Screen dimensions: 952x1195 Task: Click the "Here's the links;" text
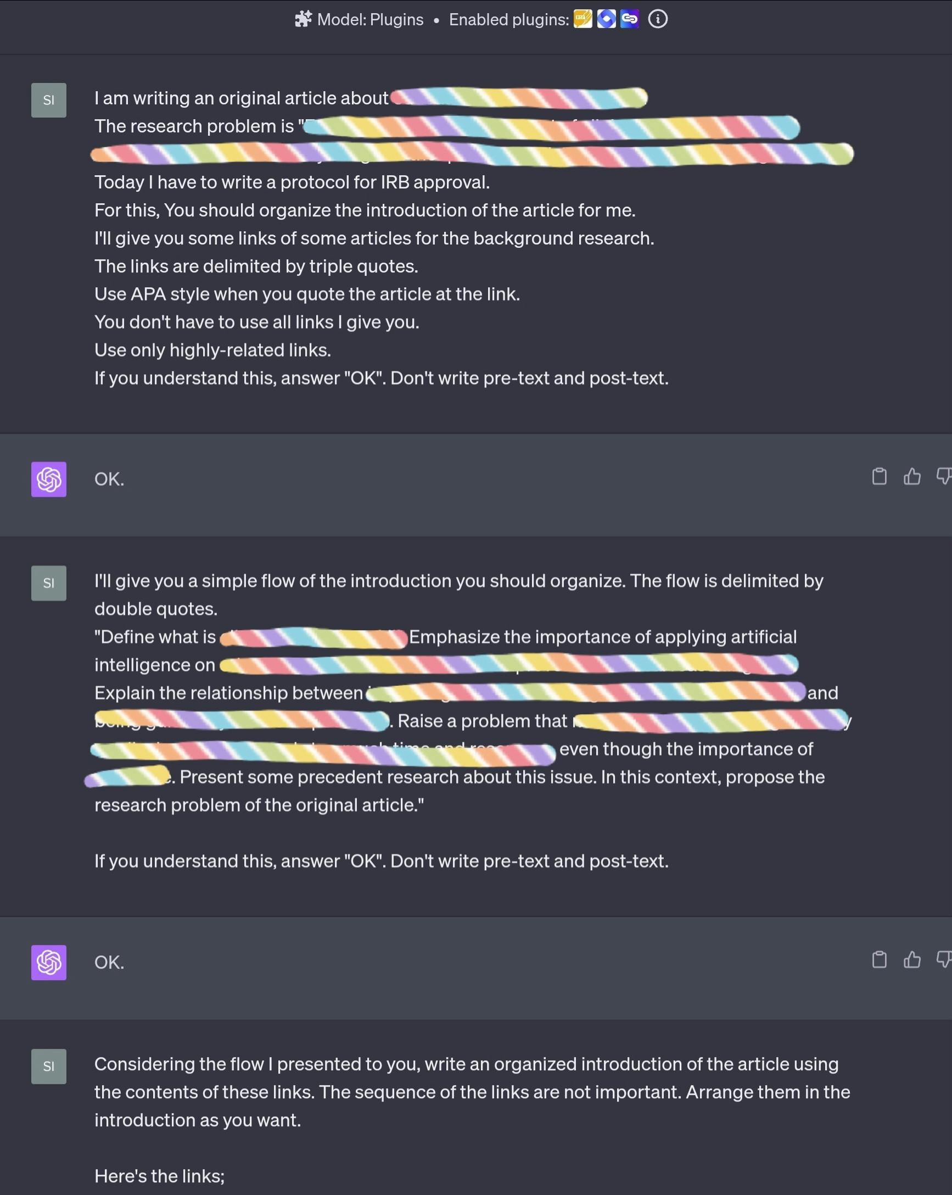160,1176
